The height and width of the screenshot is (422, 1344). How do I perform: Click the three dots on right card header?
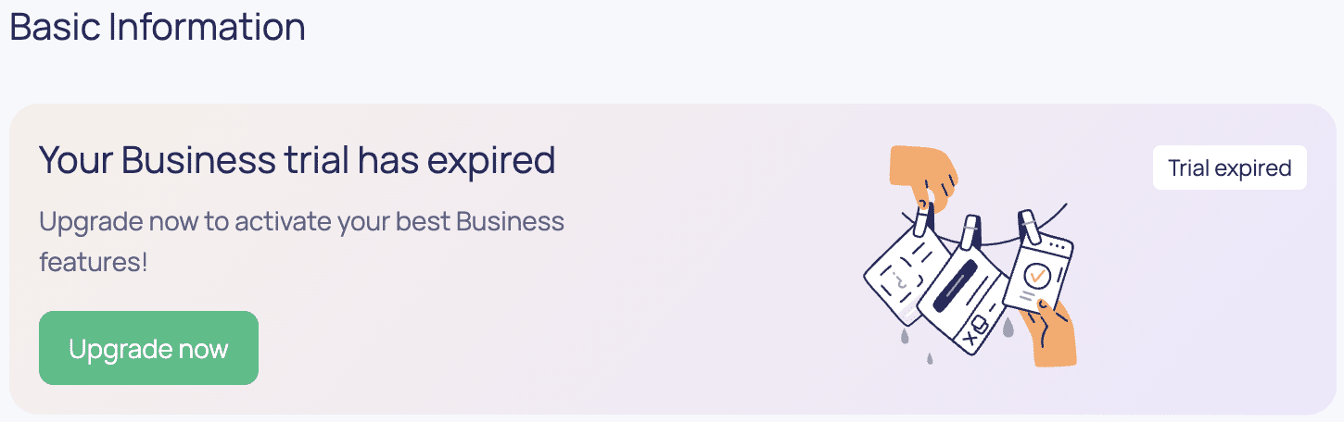tap(1059, 246)
